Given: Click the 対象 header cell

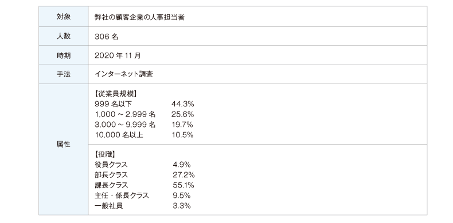Looking at the screenshot, I should 64,17.
